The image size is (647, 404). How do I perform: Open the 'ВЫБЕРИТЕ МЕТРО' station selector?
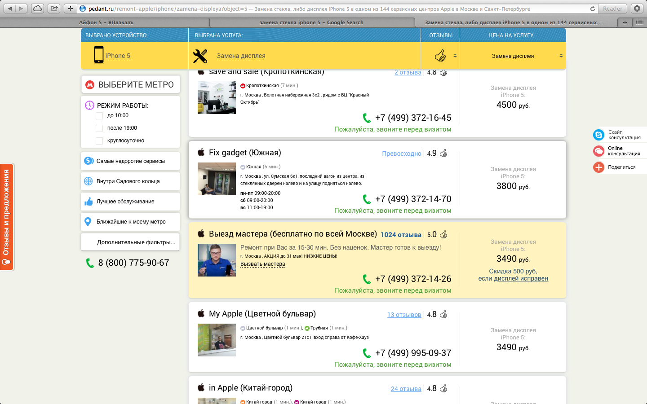coord(130,84)
